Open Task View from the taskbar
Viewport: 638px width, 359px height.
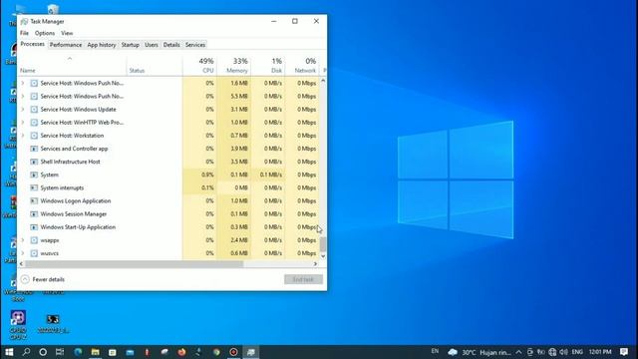pos(60,352)
